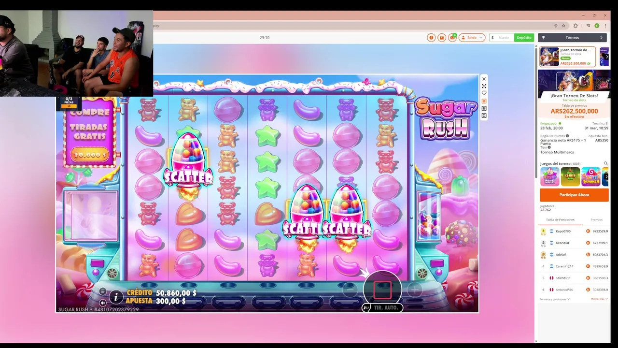
Task: Show more tournament games with arrow
Action: [607, 177]
